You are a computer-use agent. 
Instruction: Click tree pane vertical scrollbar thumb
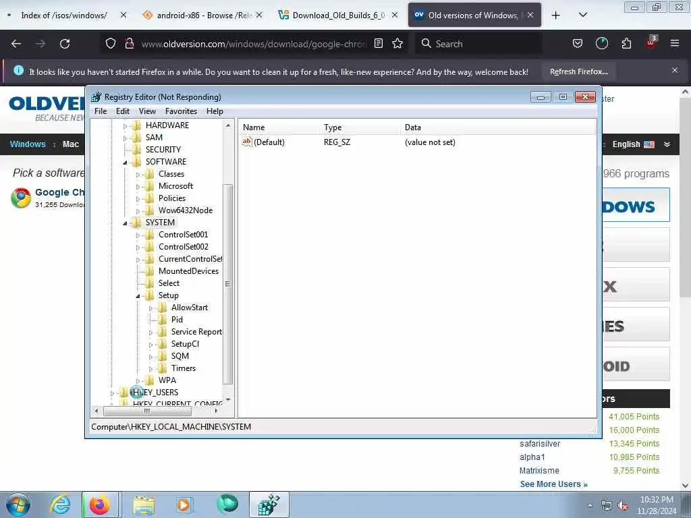pos(227,284)
